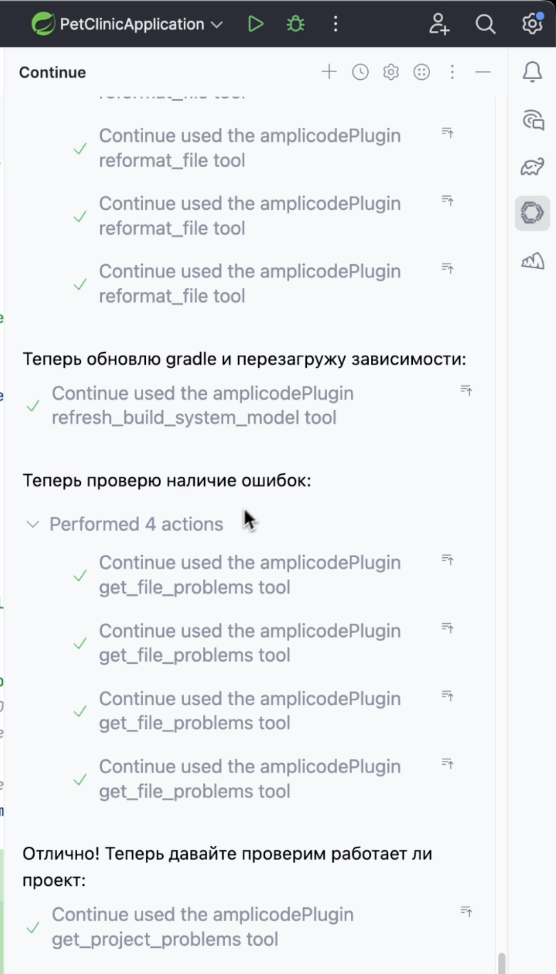The image size is (556, 974).
Task: Open the Code With Me user invite icon
Action: (439, 24)
